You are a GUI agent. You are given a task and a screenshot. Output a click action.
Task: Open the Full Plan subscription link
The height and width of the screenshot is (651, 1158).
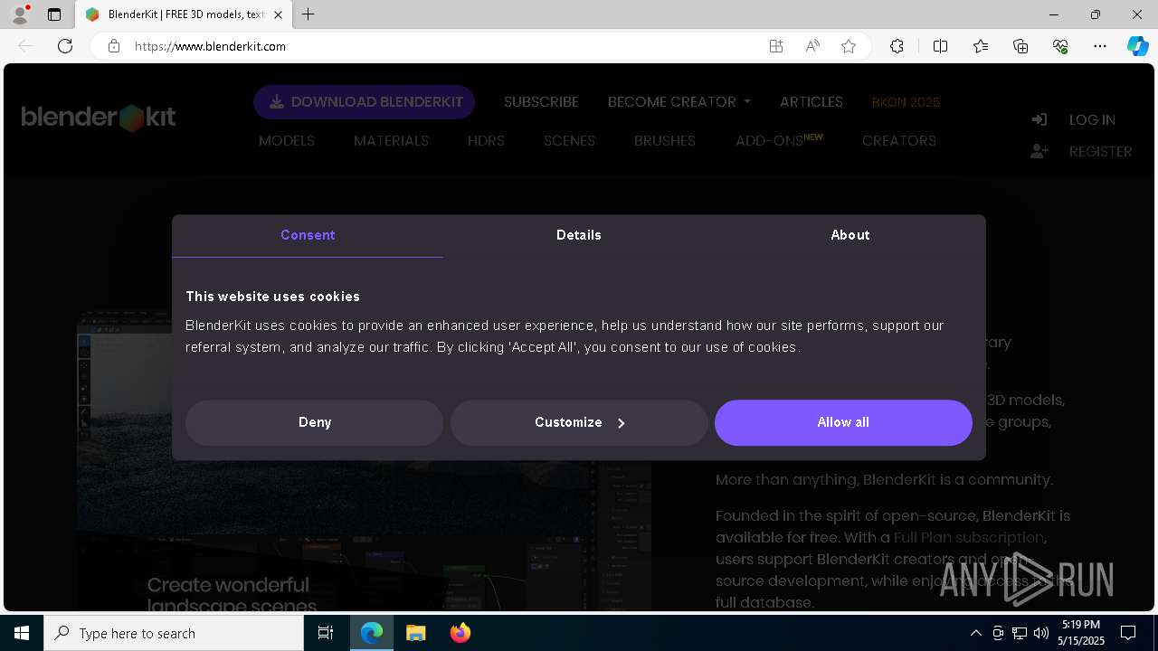click(969, 538)
